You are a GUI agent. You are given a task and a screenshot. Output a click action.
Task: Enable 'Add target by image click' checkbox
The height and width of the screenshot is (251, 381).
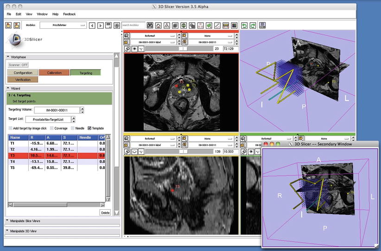(x=11, y=128)
